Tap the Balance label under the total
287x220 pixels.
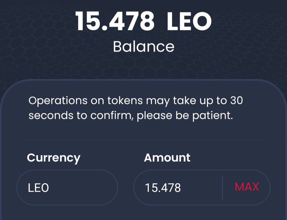[143, 46]
